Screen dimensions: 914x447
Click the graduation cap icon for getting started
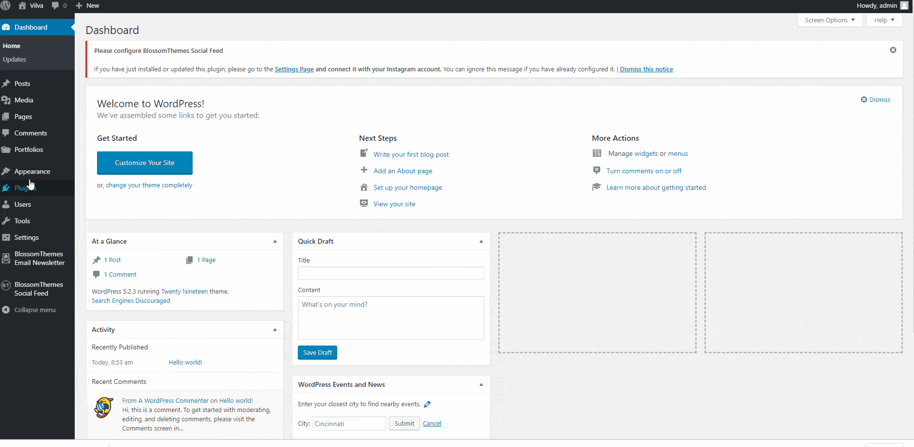pyautogui.click(x=597, y=187)
